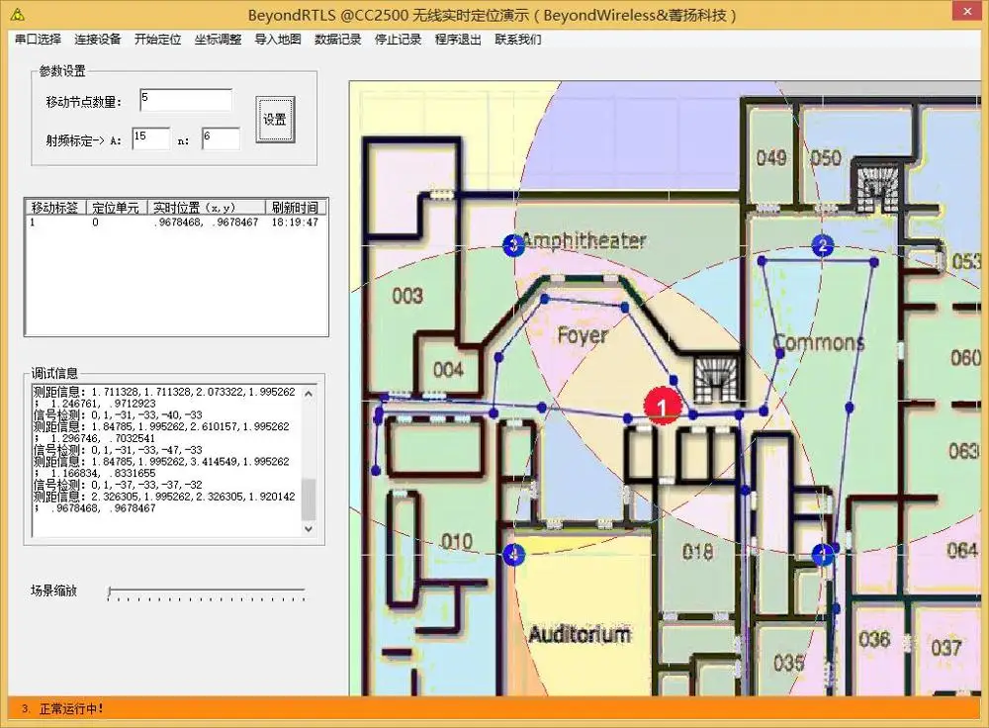Viewport: 989px width, 728px height.
Task: Click the 实时位置 (x,y) column header
Action: coord(207,207)
